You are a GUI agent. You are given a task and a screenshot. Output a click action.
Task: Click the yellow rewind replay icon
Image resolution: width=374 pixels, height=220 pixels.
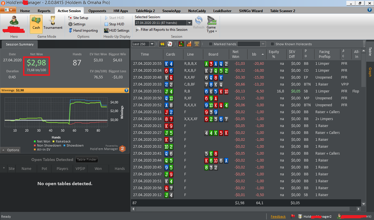tap(162, 44)
